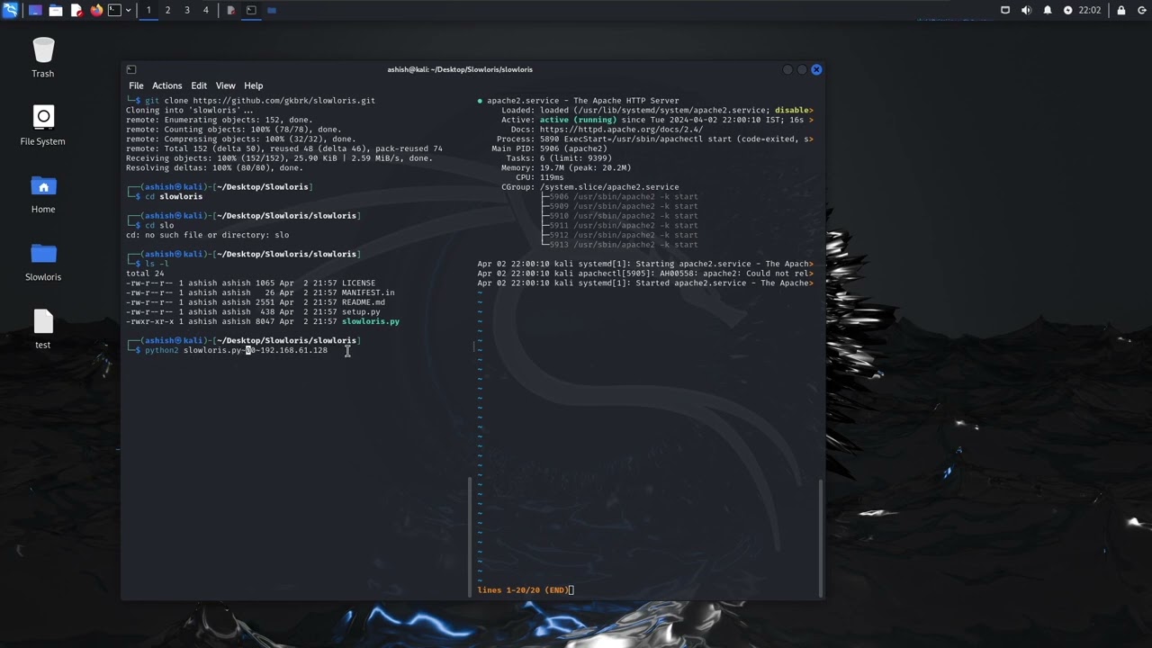Close the terminal window

pyautogui.click(x=816, y=69)
